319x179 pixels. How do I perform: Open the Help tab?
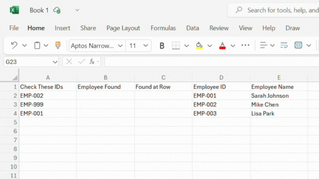(x=269, y=28)
